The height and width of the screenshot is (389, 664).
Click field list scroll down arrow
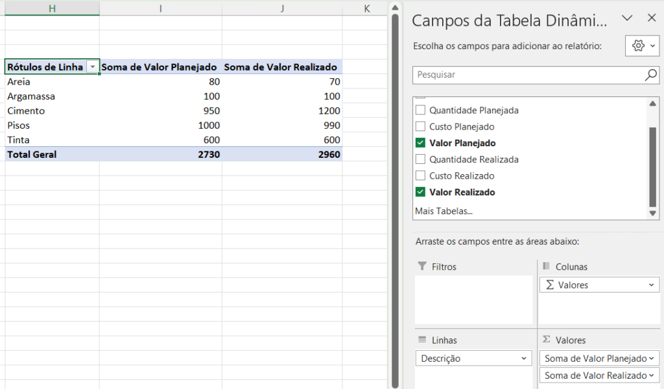coord(652,213)
